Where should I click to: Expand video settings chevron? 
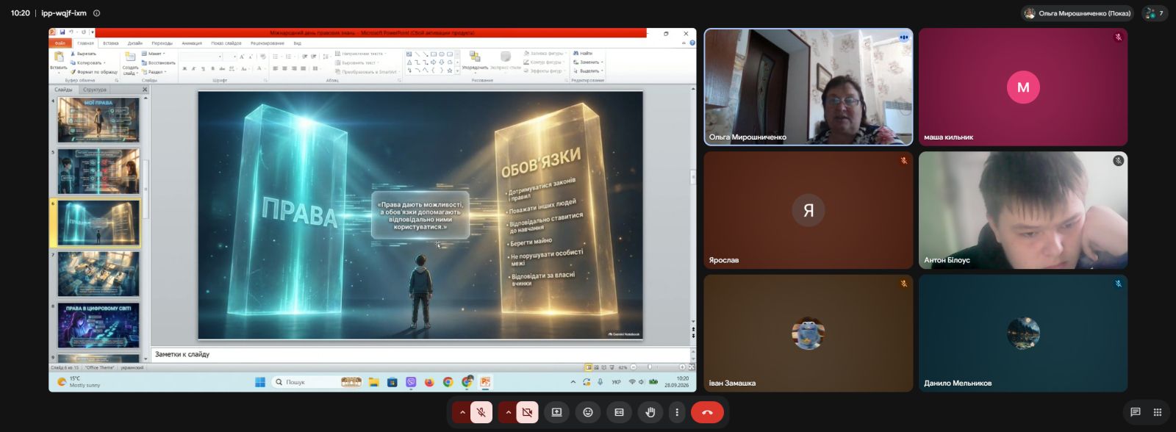click(x=508, y=412)
